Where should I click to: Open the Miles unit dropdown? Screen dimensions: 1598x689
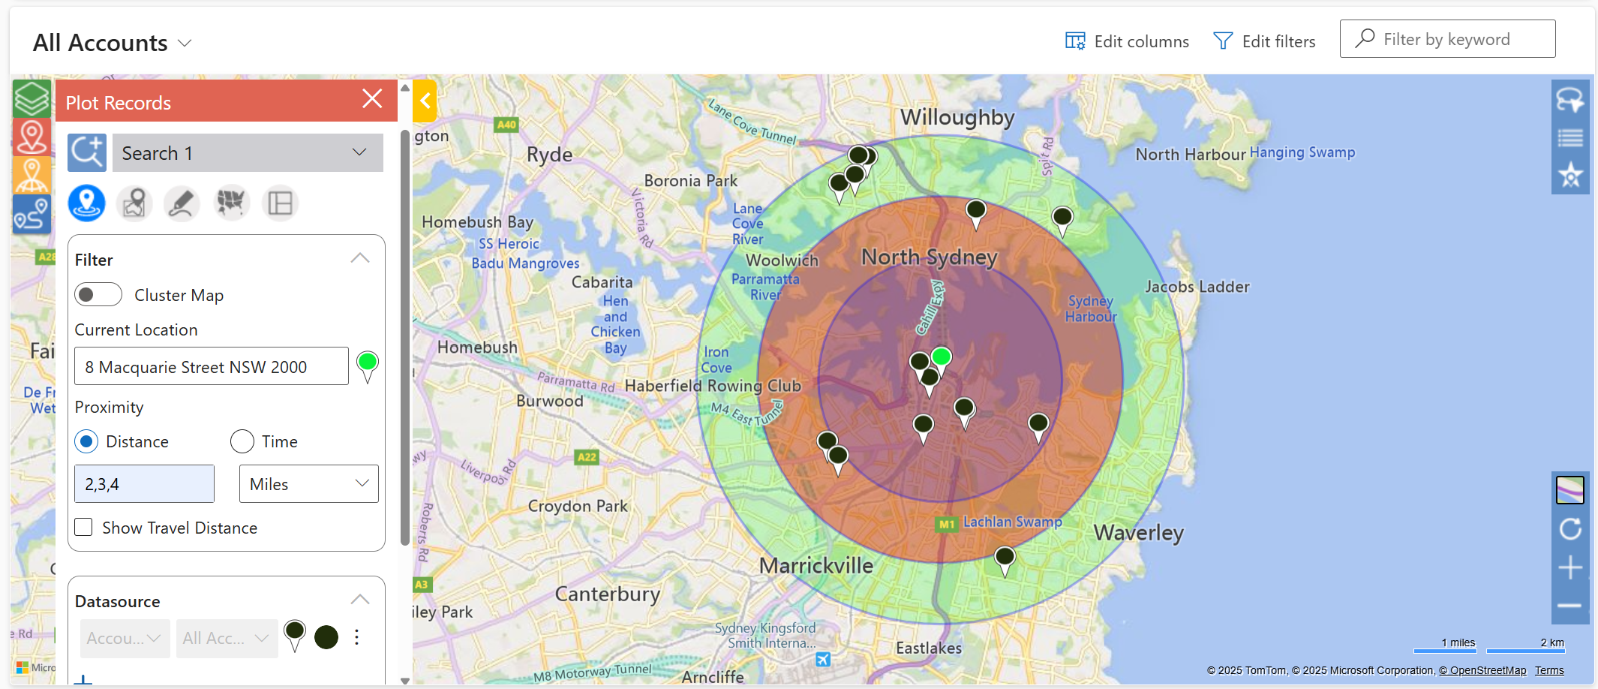click(x=308, y=484)
